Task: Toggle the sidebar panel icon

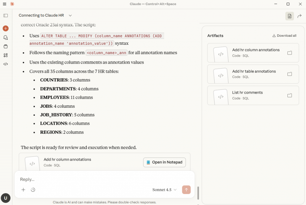Action: [6, 16]
